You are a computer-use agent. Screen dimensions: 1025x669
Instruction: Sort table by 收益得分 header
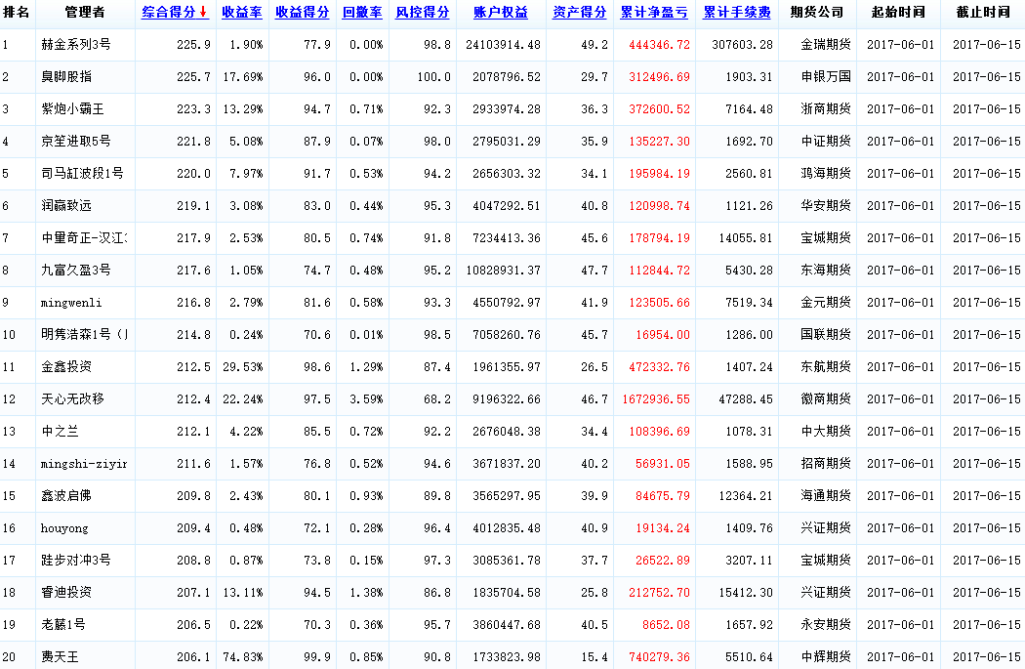(x=302, y=13)
